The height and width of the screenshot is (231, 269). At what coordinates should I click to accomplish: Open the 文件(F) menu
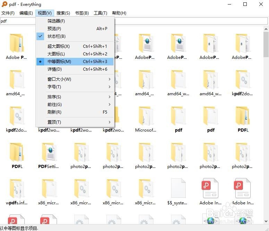point(8,13)
